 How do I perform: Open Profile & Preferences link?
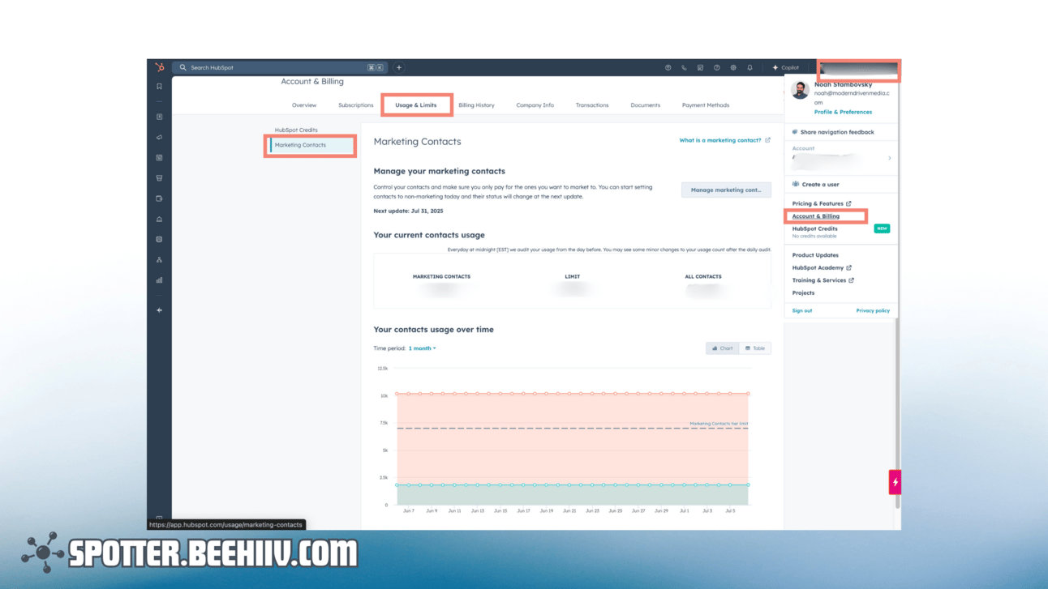(x=843, y=112)
